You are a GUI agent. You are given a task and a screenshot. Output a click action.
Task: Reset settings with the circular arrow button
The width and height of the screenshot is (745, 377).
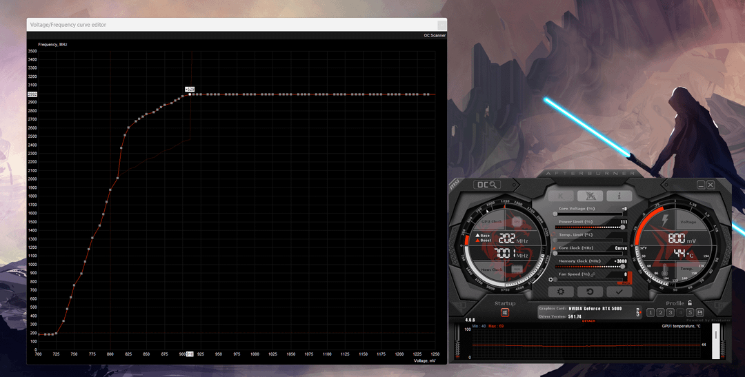tap(590, 292)
